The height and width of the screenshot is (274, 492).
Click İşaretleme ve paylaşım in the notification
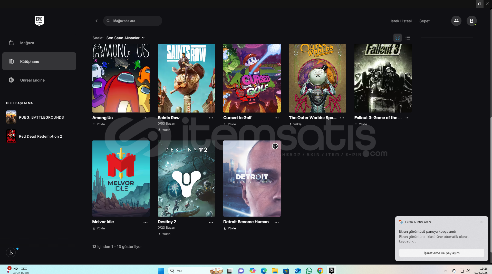441,253
